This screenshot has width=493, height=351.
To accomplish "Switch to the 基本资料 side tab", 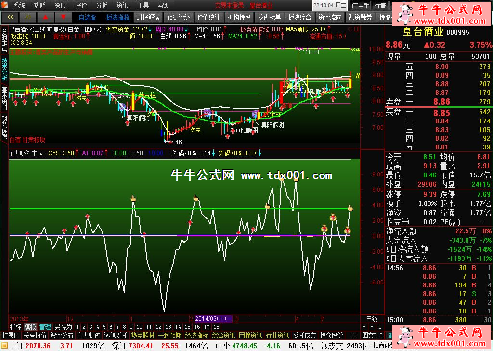I will (4, 98).
